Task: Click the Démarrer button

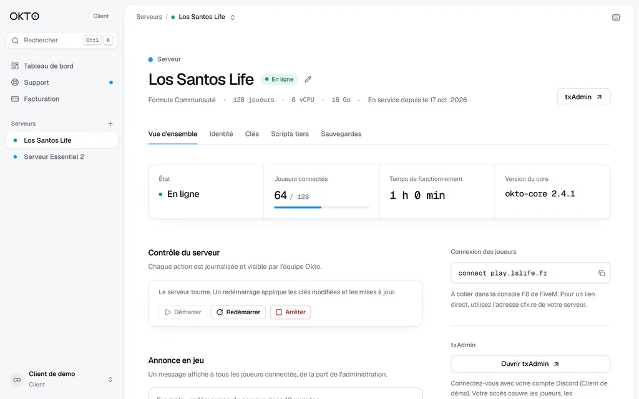Action: (x=183, y=312)
